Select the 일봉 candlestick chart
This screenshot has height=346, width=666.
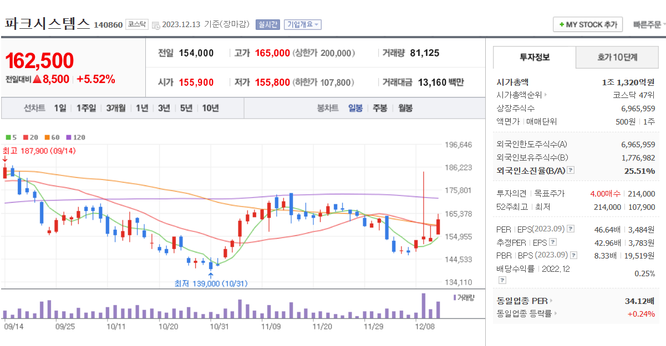(x=355, y=108)
